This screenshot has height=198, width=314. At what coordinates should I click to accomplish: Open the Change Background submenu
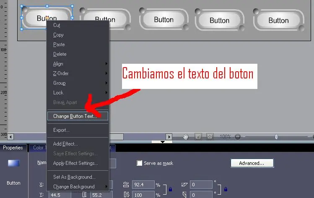point(78,187)
